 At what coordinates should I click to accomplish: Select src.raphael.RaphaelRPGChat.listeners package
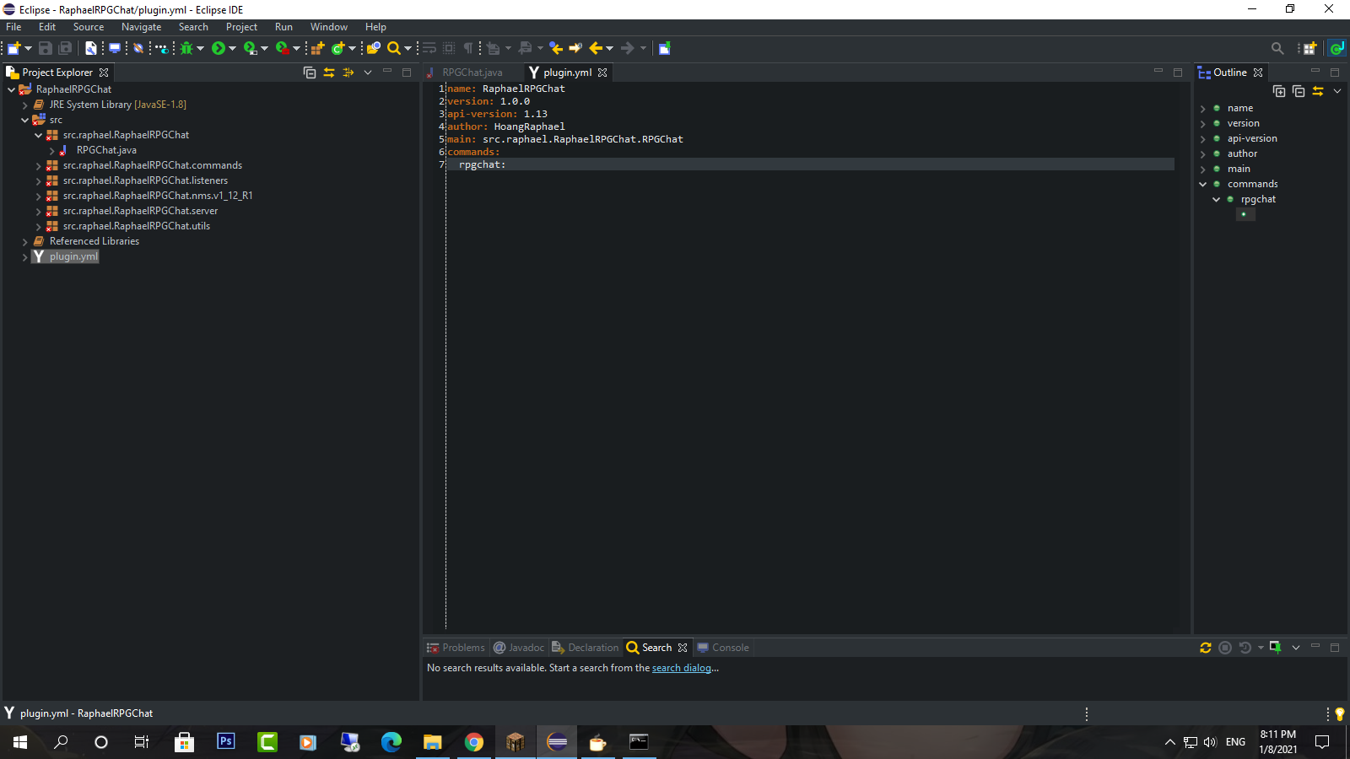tap(145, 180)
